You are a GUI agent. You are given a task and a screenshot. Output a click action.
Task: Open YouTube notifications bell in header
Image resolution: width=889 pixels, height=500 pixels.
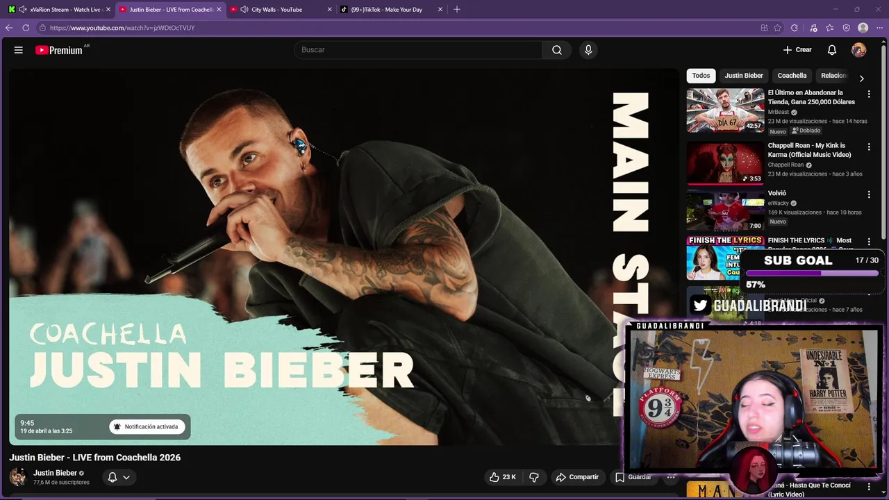coord(831,50)
